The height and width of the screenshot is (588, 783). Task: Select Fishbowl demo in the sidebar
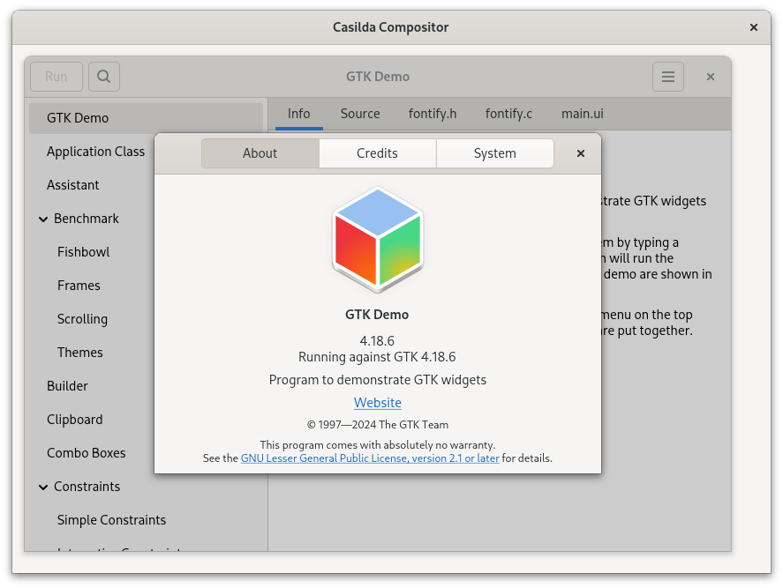(x=83, y=252)
